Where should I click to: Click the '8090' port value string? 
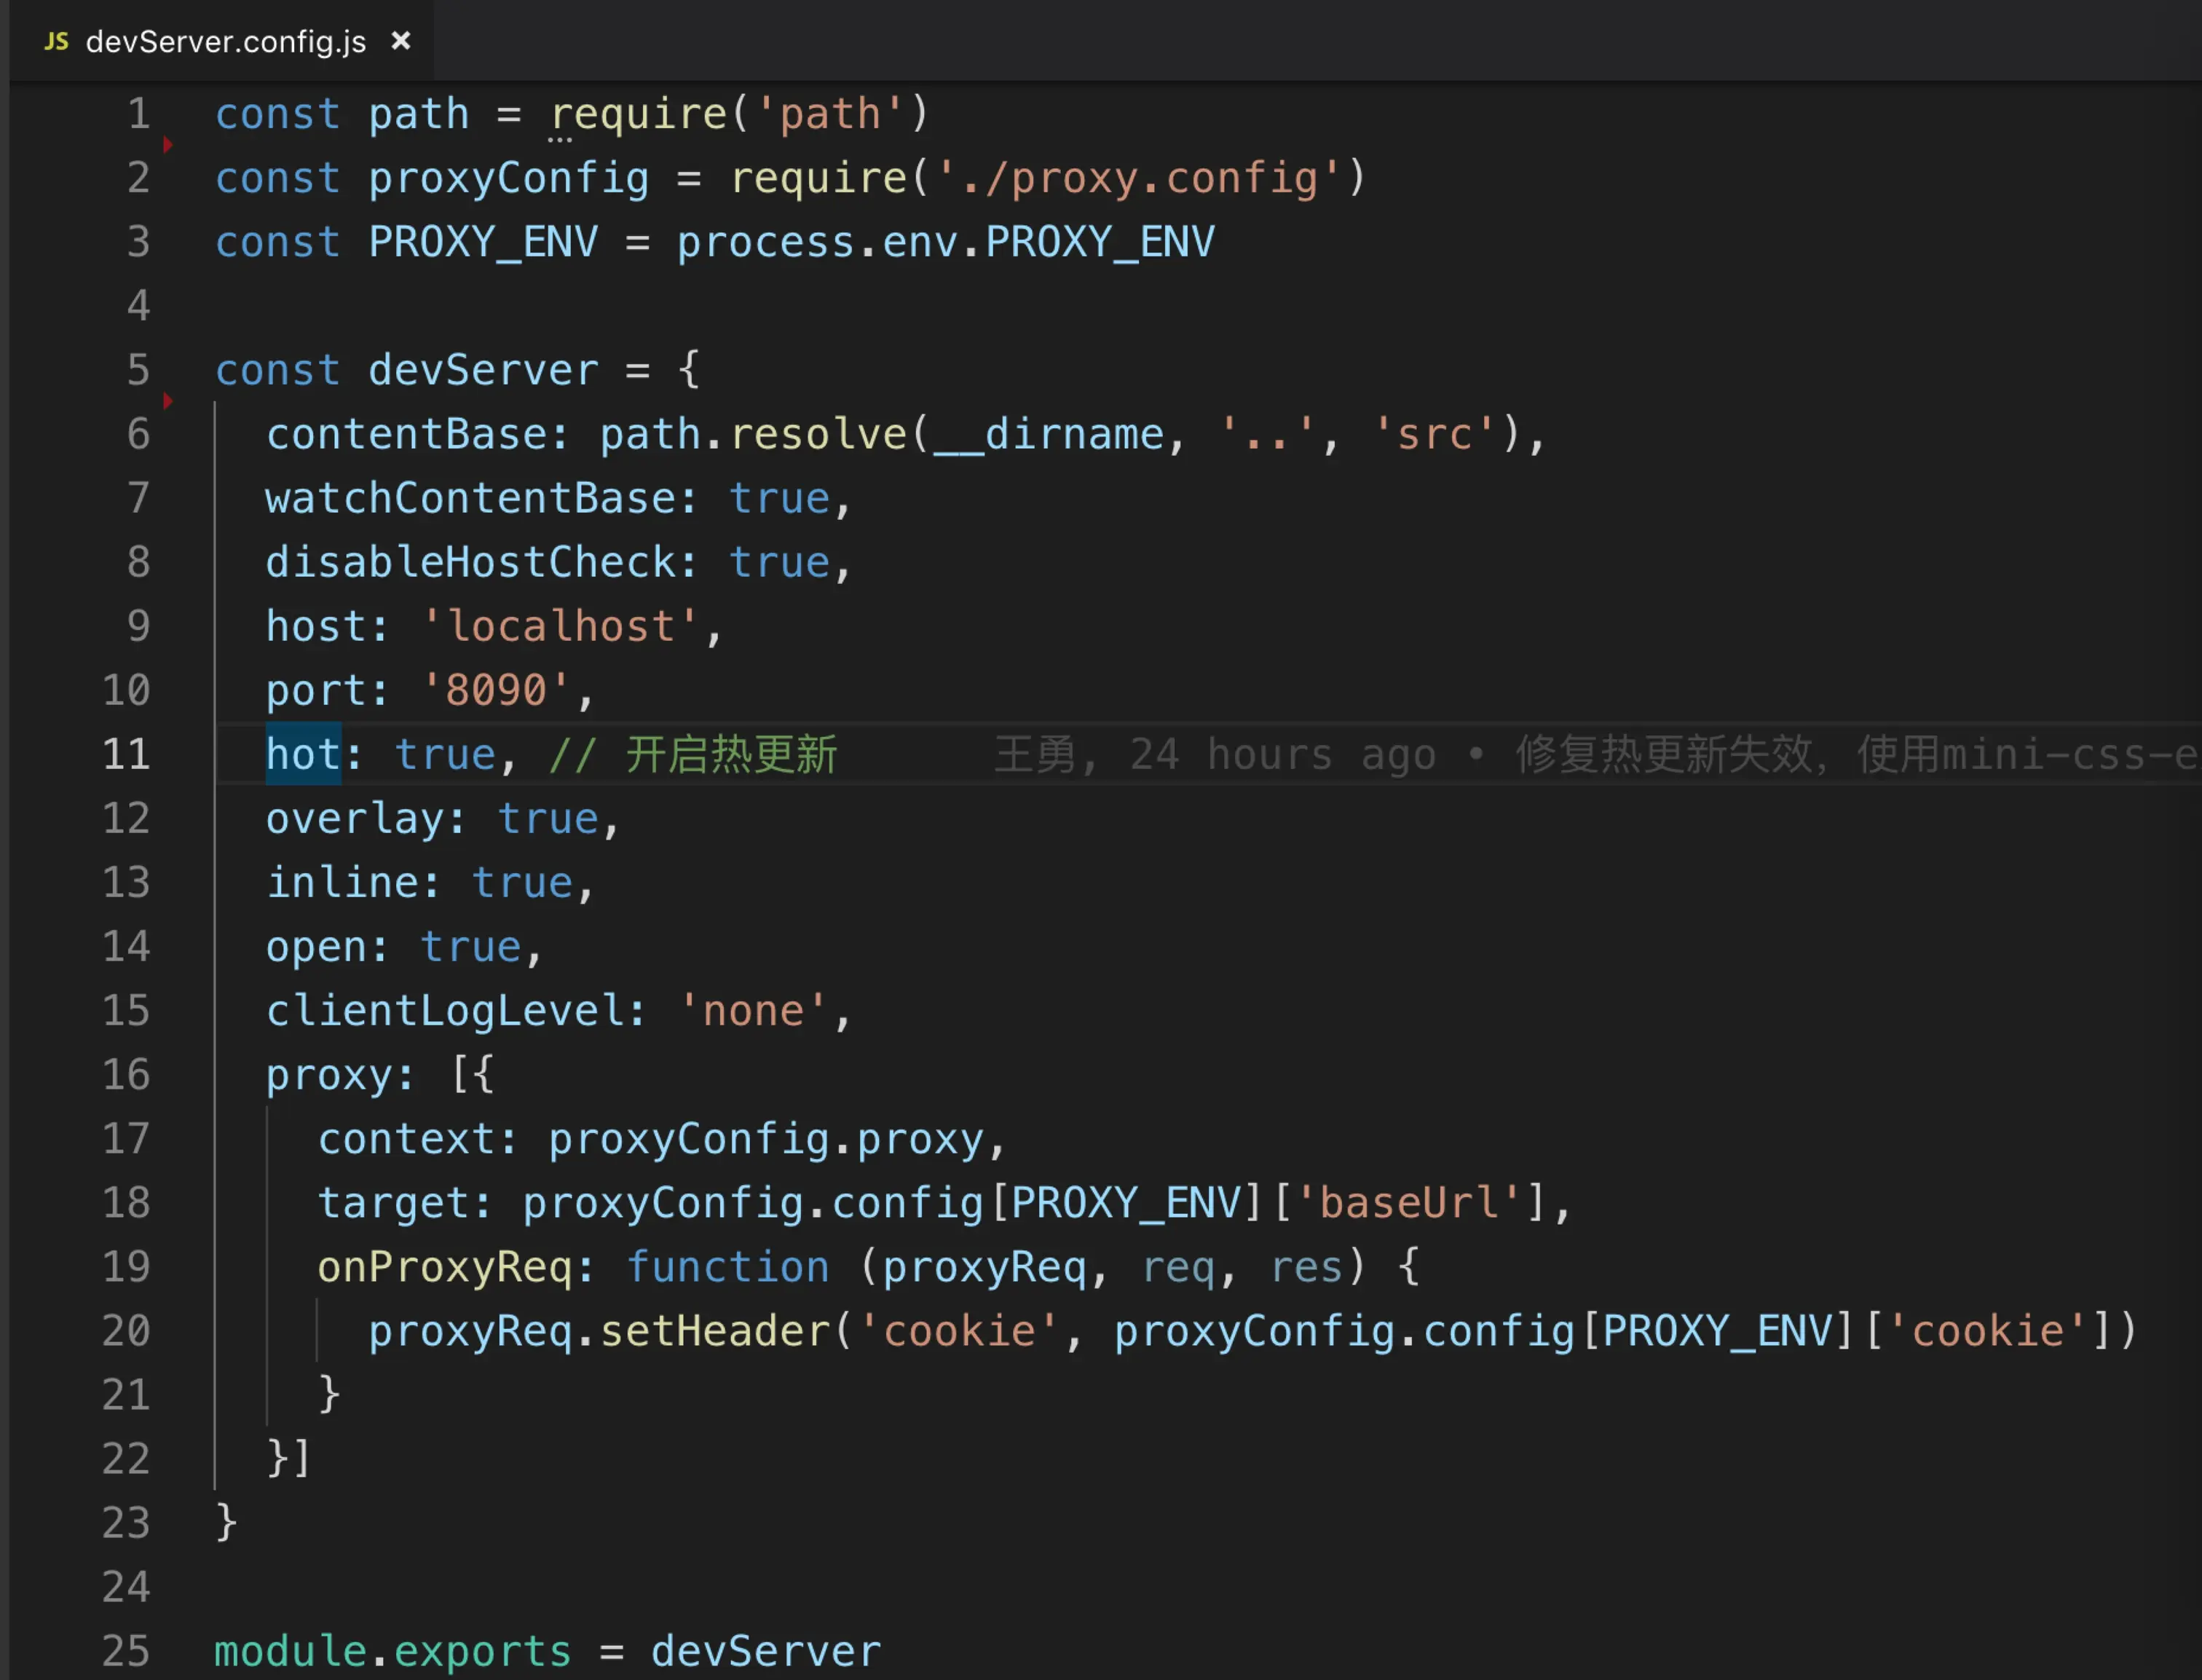(x=496, y=690)
